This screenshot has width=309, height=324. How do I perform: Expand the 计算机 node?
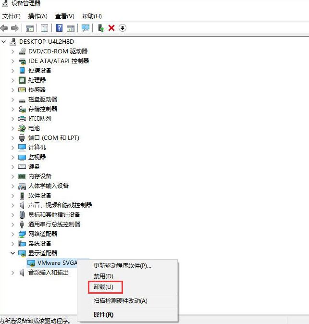pyautogui.click(x=13, y=148)
